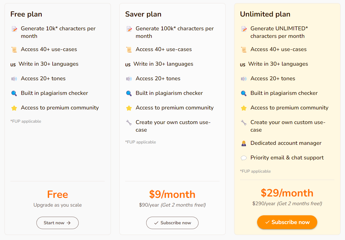
Task: Click the orange Unlimited plan Subscribe now button
Action: tap(287, 222)
